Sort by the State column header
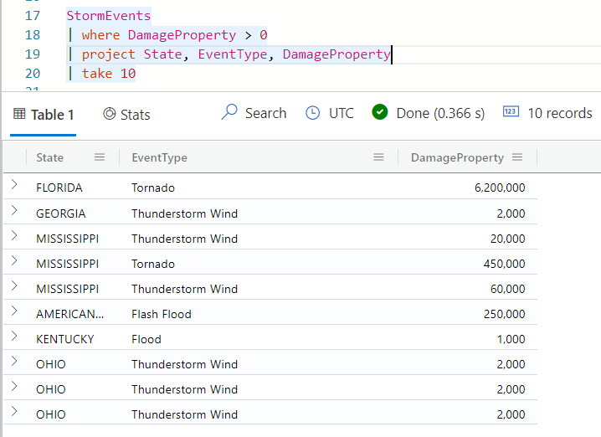601x437 pixels. [x=50, y=157]
